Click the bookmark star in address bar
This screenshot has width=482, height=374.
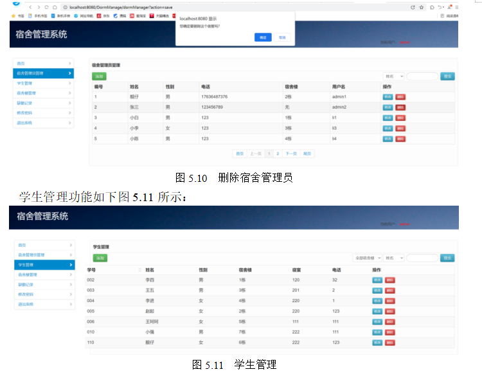[422, 7]
